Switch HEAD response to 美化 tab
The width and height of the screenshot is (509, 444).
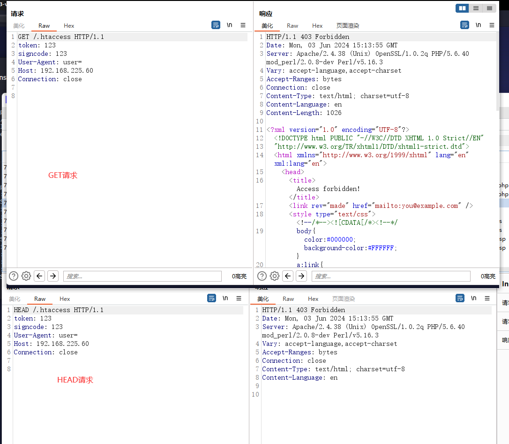(263, 299)
